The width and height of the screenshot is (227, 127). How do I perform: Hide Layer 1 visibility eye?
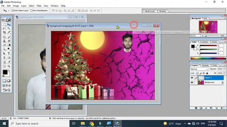click(x=192, y=78)
